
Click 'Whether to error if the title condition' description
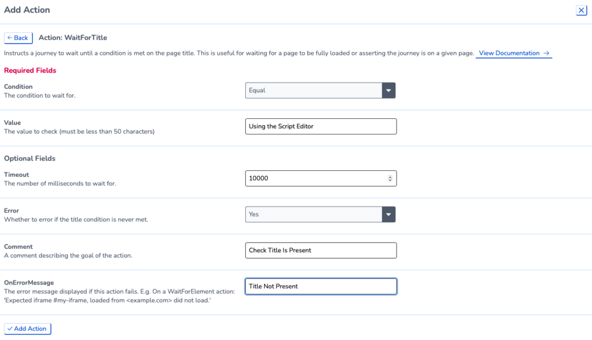click(x=76, y=220)
